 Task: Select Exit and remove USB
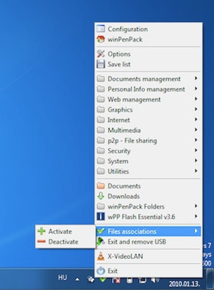[148, 242]
